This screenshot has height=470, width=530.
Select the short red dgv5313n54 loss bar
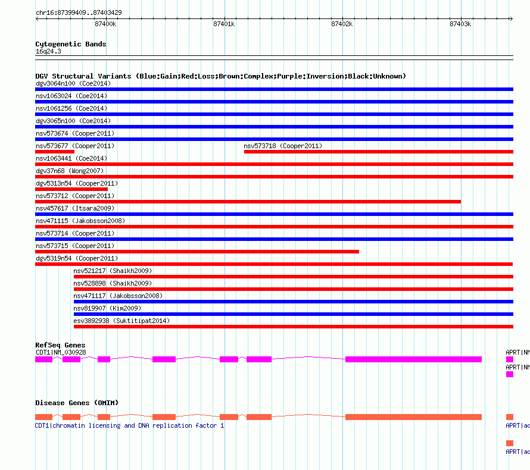pyautogui.click(x=71, y=189)
